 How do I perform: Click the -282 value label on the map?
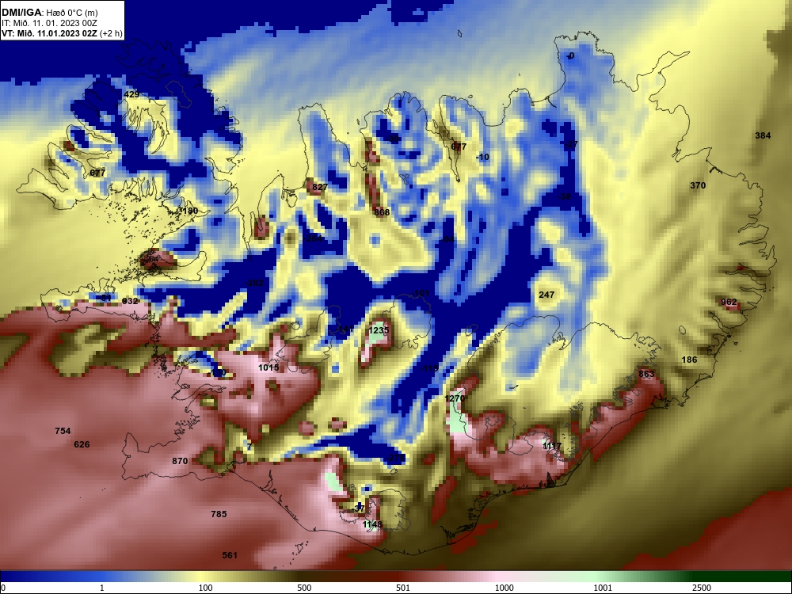pos(254,283)
